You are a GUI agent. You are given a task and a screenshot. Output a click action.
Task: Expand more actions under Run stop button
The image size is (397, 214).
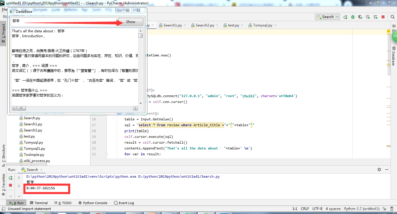tap(11, 196)
